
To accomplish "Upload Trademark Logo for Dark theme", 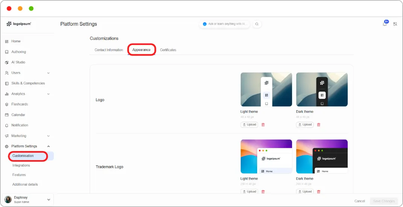I will coord(305,192).
